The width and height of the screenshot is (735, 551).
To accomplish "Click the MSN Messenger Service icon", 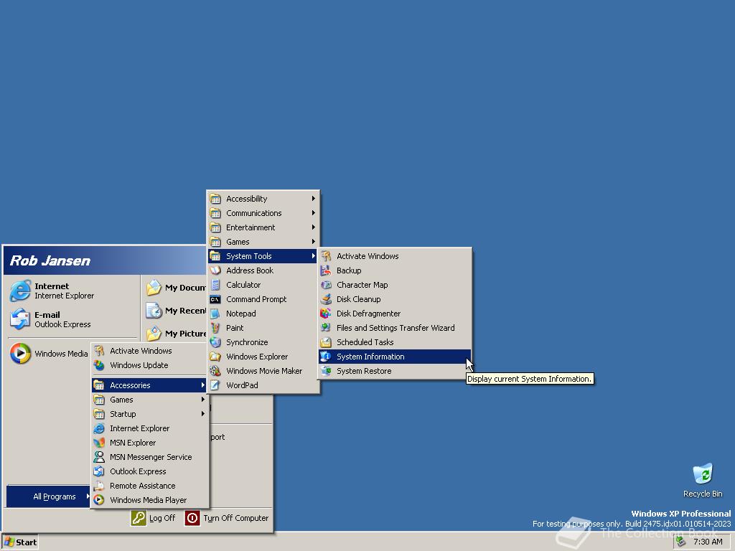I will pyautogui.click(x=99, y=457).
